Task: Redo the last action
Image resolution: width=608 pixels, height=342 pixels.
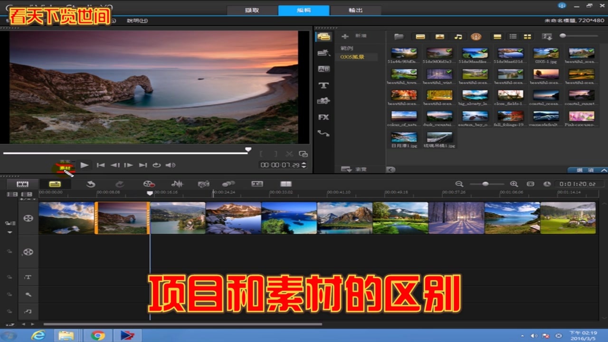Action: click(119, 184)
